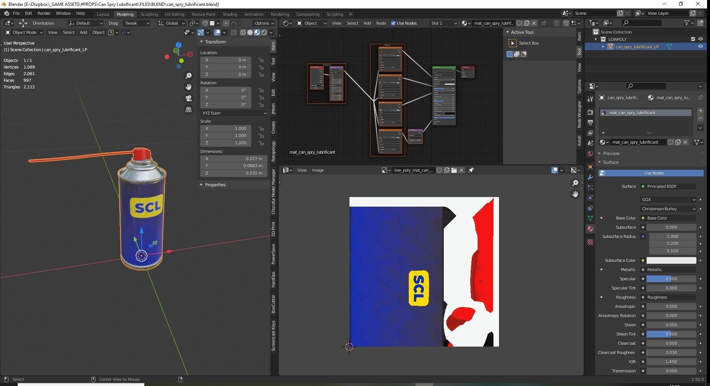Open the Orientation Default dropdown
710x386 pixels.
pyautogui.click(x=85, y=23)
